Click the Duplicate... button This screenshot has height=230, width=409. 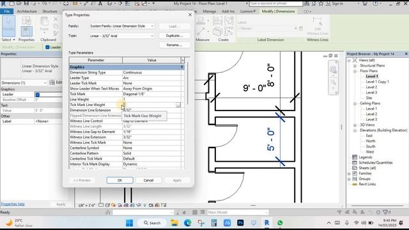point(174,36)
